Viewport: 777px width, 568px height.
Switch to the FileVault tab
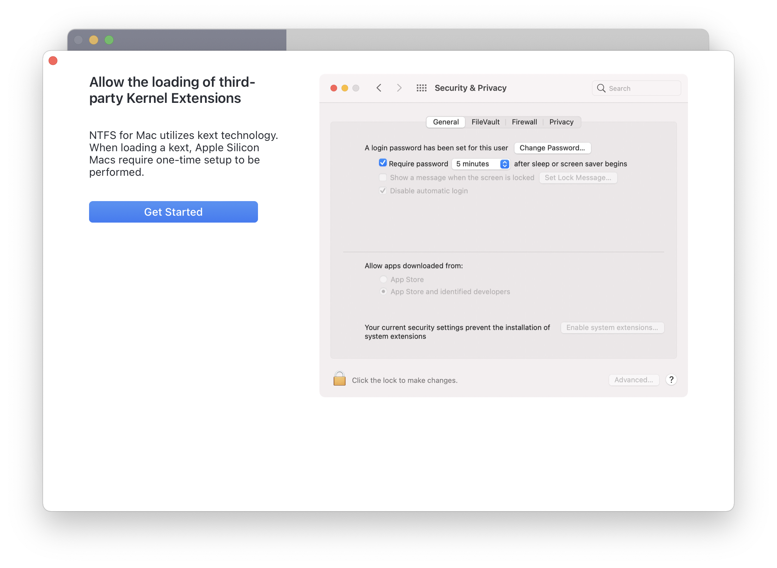(485, 122)
